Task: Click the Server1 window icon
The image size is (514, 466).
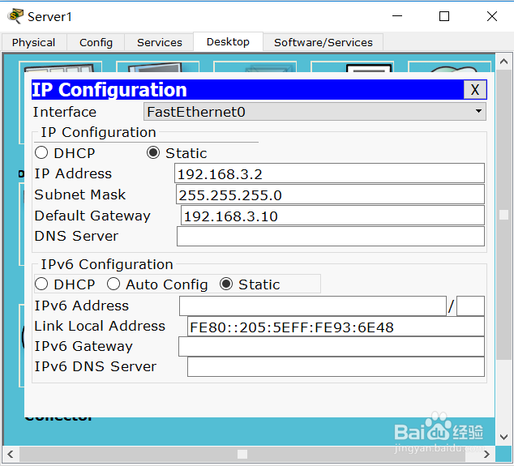Action: (15, 16)
